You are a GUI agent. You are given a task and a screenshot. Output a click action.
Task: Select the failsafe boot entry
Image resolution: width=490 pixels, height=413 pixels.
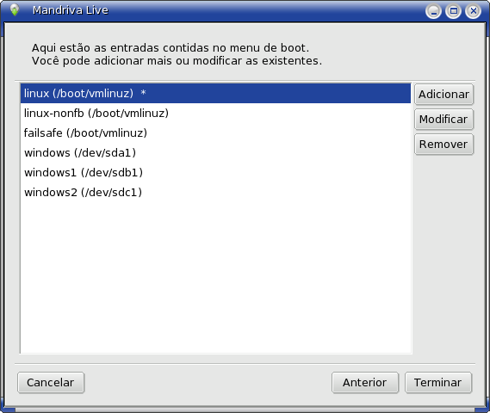coord(215,133)
